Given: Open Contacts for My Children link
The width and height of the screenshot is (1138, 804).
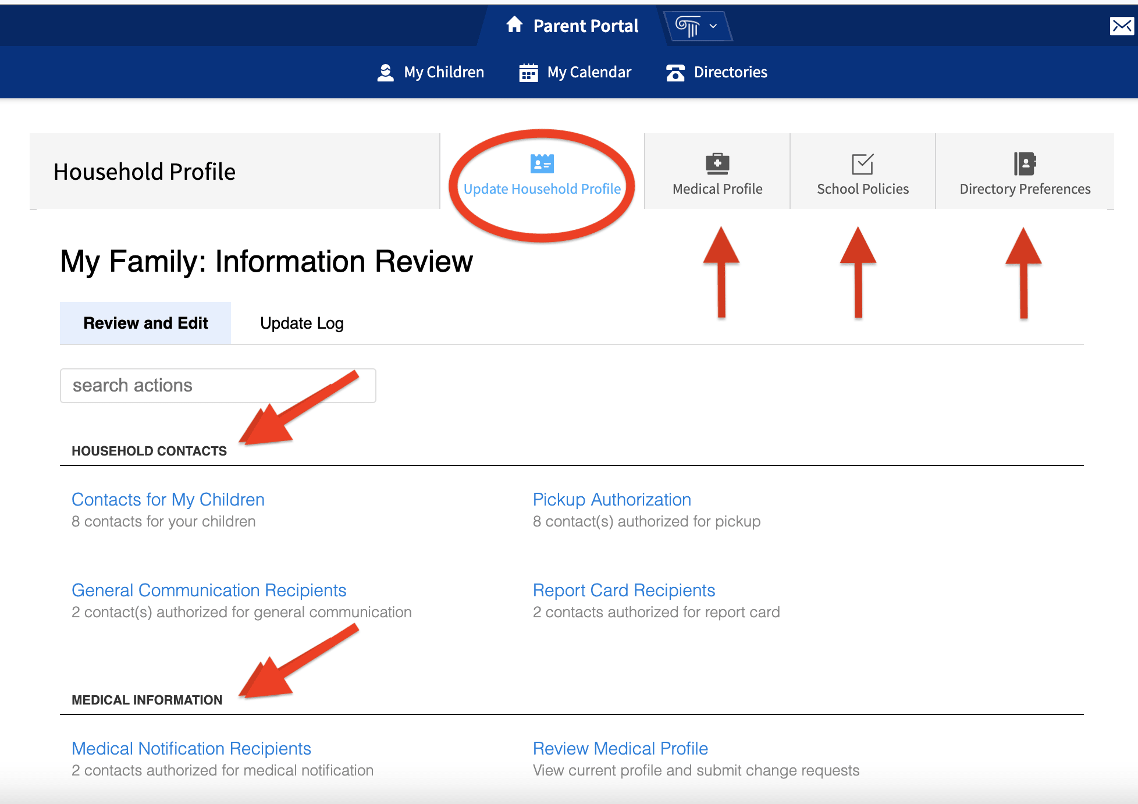Looking at the screenshot, I should coord(168,500).
